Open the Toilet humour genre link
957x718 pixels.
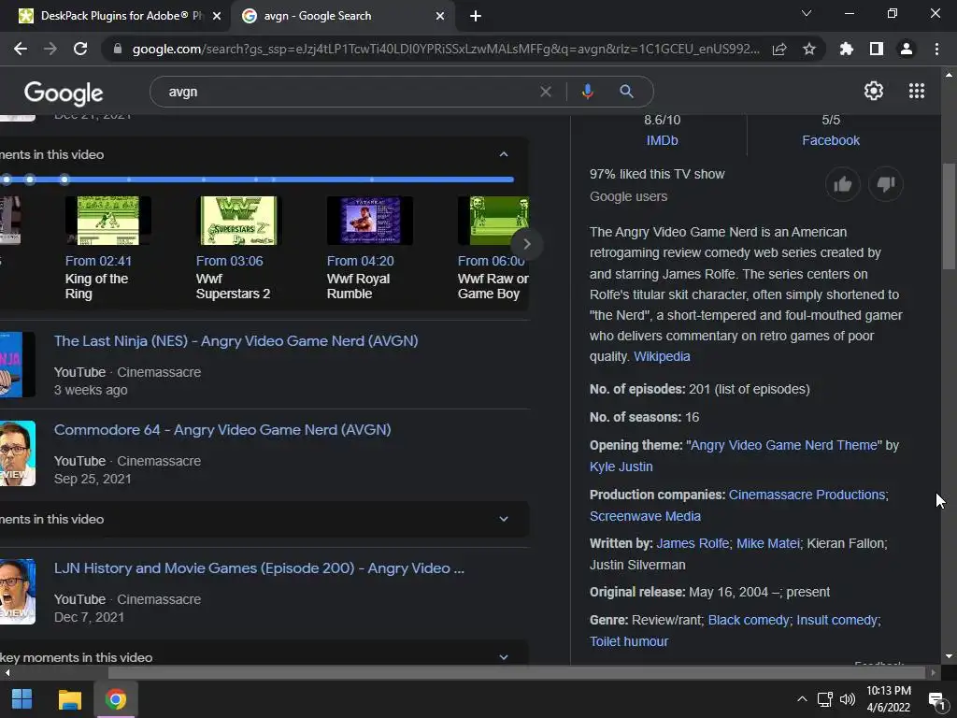629,641
